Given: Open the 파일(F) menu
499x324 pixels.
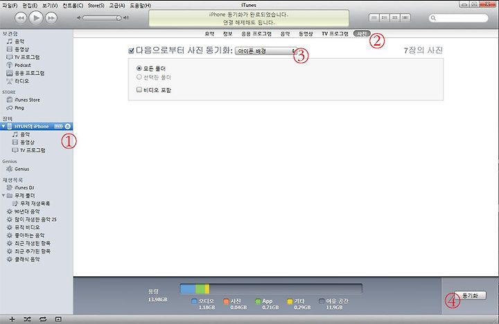Looking at the screenshot, I should pos(10,6).
